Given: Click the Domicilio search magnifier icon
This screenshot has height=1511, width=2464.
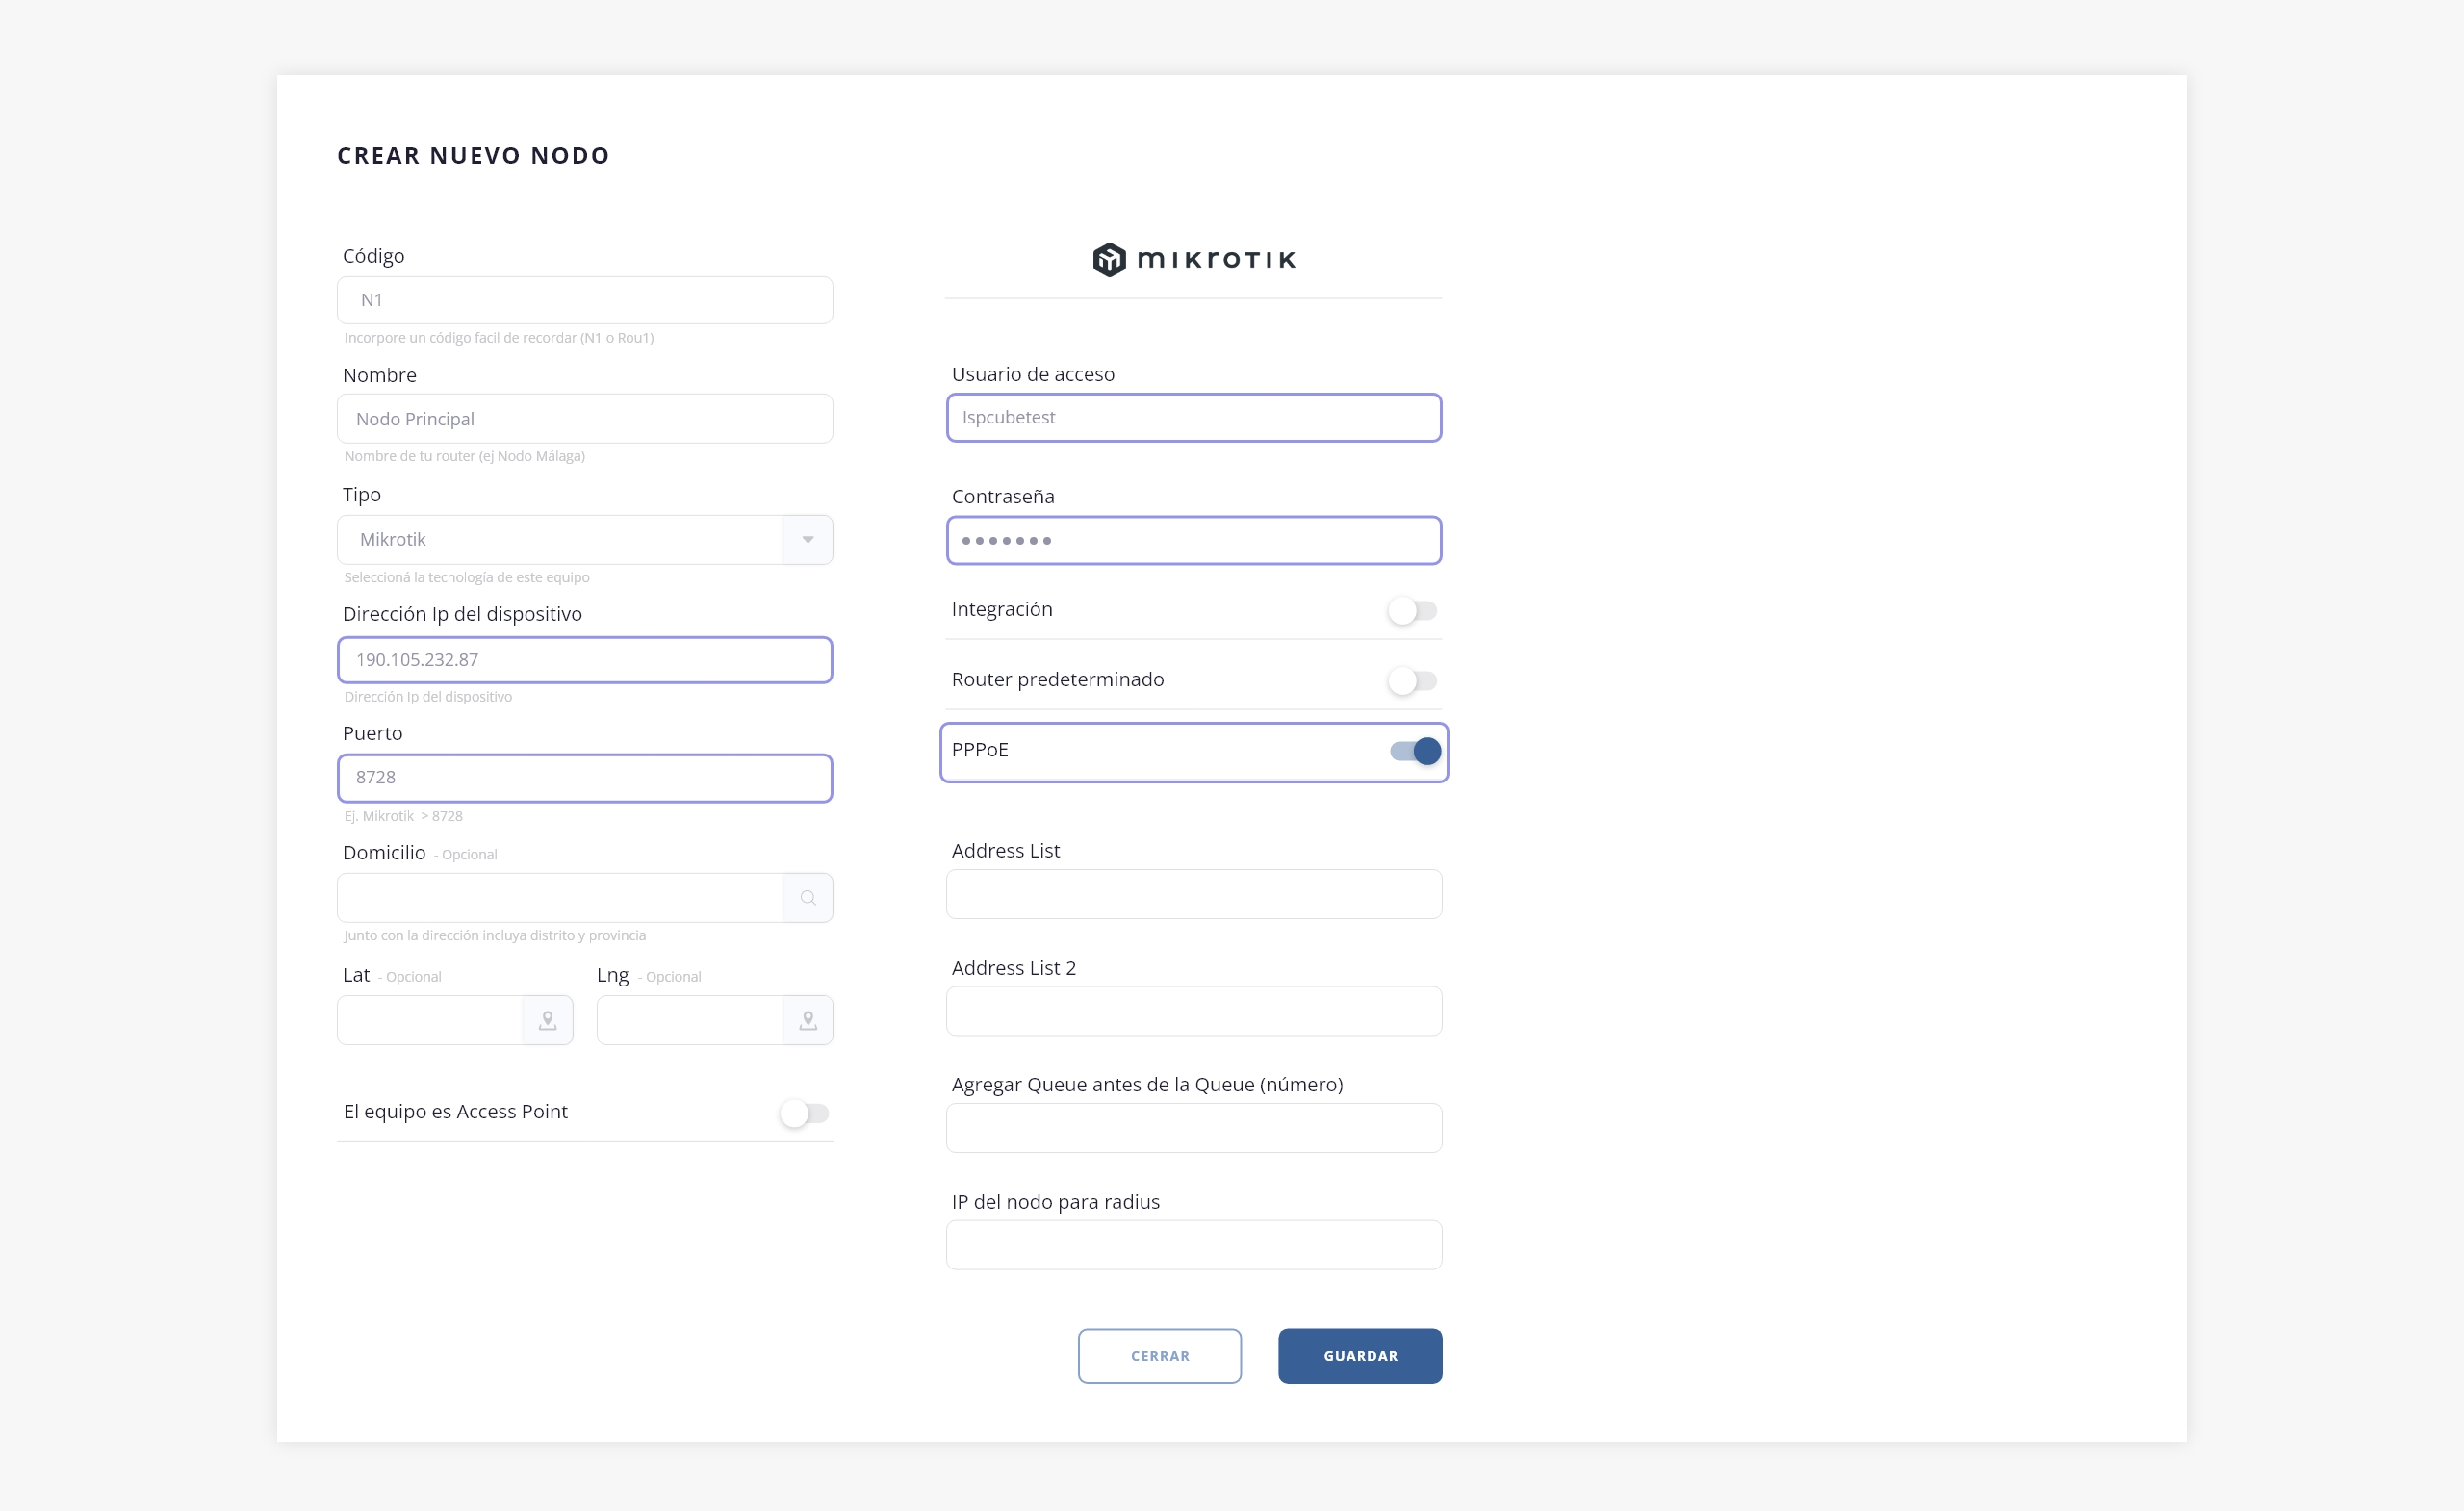Looking at the screenshot, I should [807, 898].
